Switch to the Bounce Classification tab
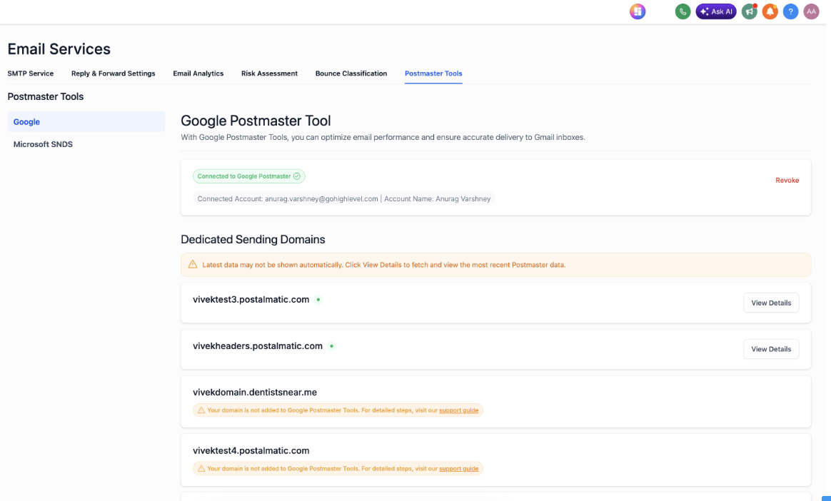831x501 pixels. coord(351,74)
